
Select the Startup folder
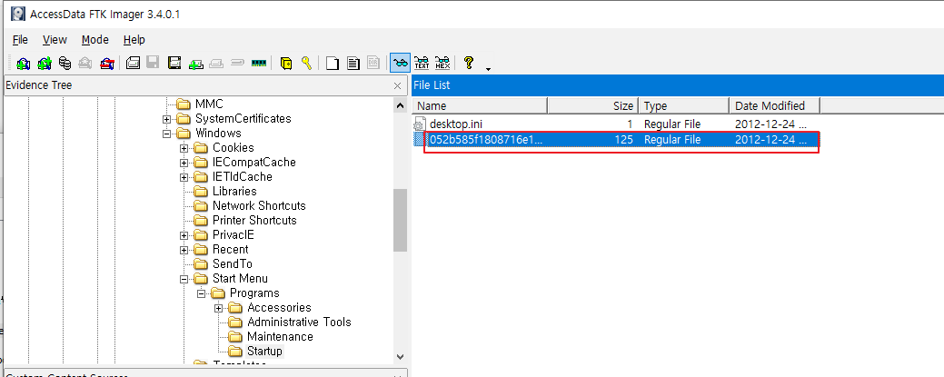coord(264,351)
